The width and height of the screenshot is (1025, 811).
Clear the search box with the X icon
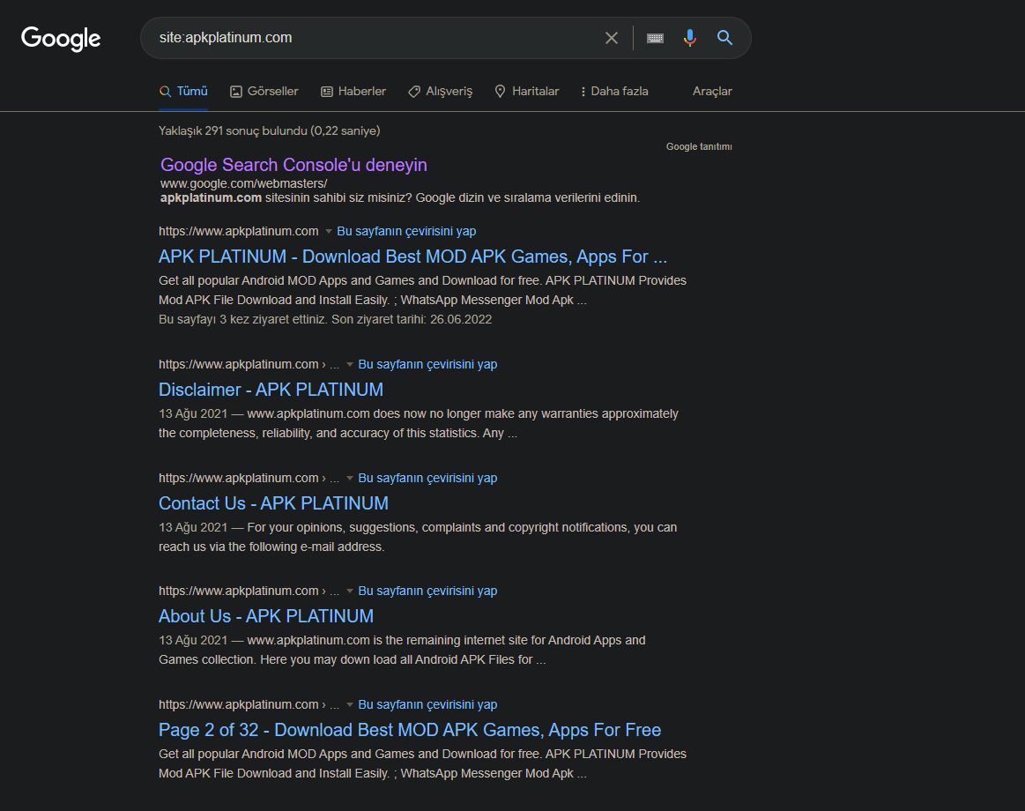click(x=611, y=38)
